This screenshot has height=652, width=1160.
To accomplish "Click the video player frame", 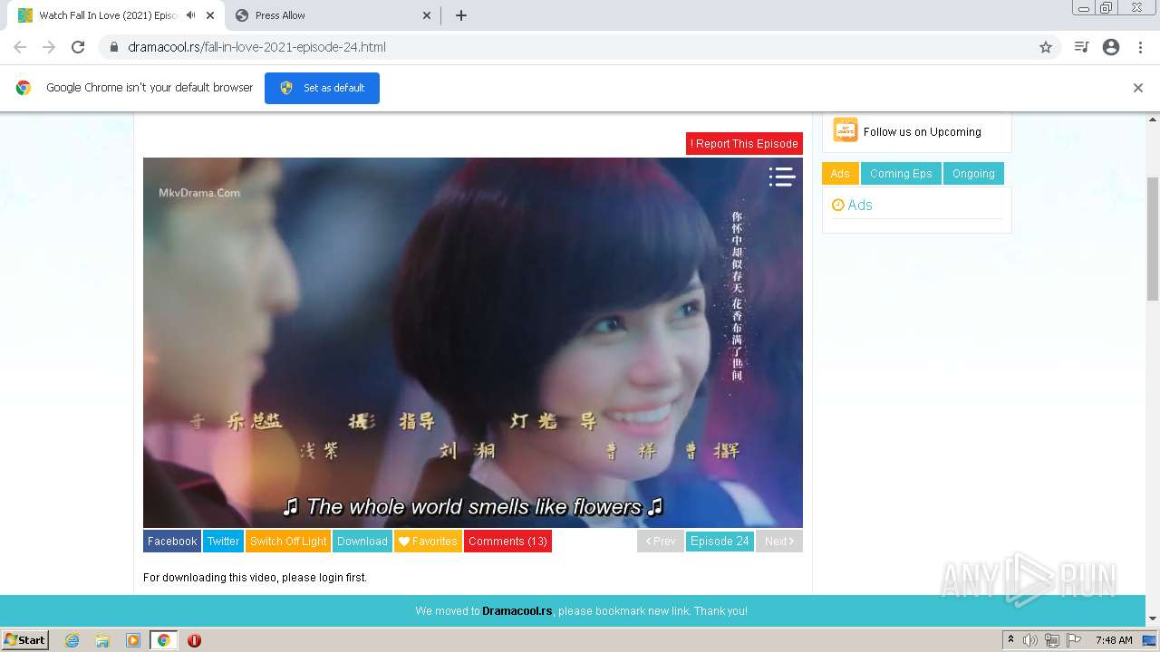I will click(x=473, y=342).
